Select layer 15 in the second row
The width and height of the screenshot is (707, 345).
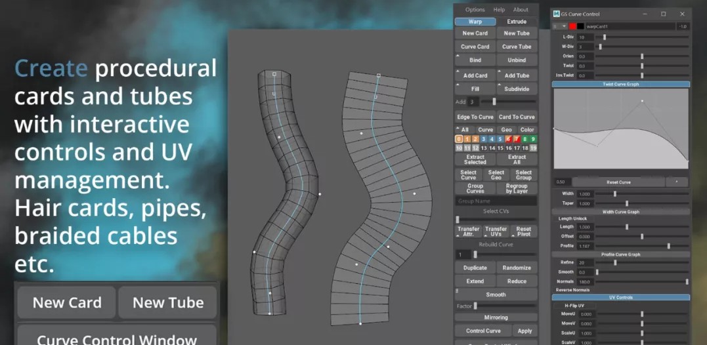tap(500, 148)
